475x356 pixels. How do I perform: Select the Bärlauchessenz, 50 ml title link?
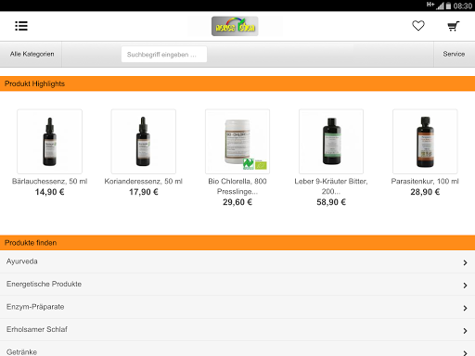(49, 181)
